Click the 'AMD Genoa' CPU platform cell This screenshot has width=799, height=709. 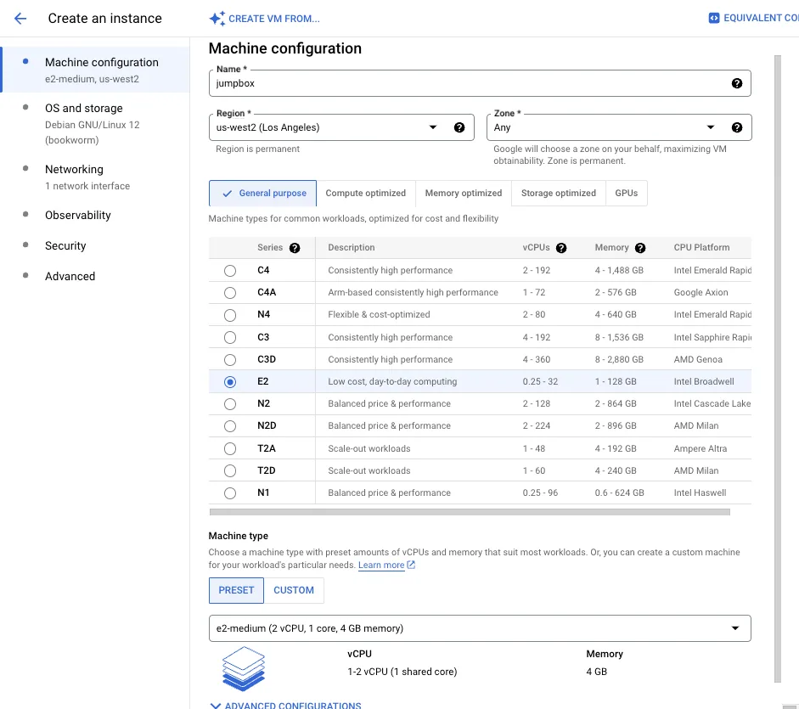pos(698,360)
